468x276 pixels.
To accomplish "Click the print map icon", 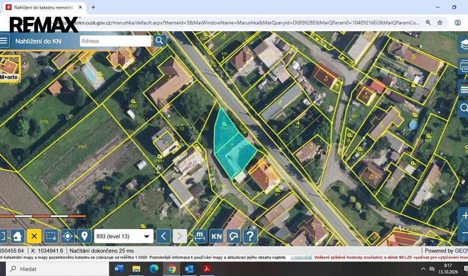I will pos(463,66).
